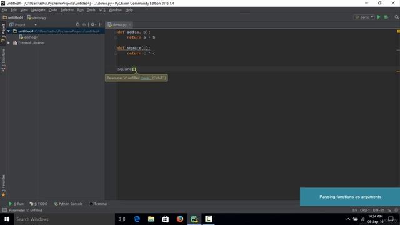Toggle the Structure side tool window tab
This screenshot has height=225, width=400.
click(x=3, y=60)
